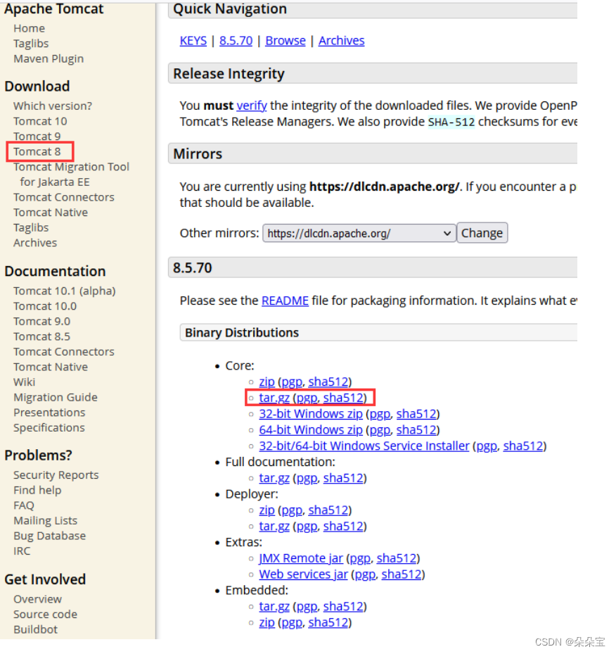Open Tomcat Connectors under Download

(64, 197)
